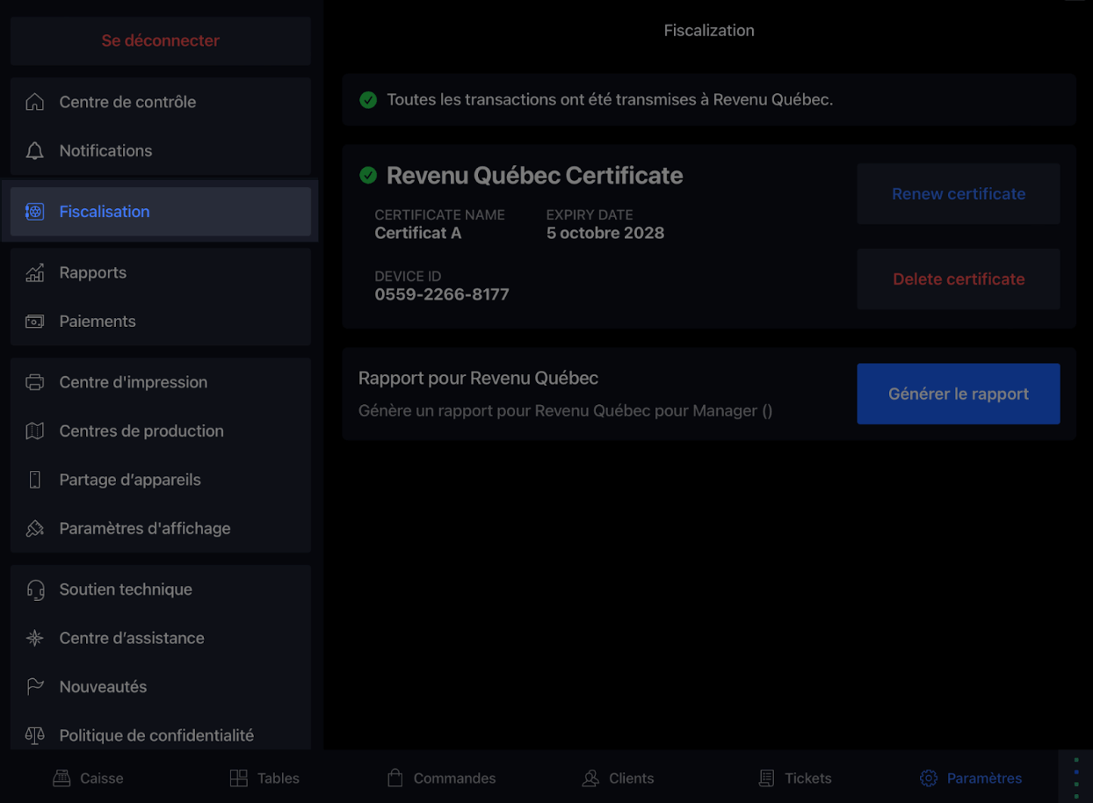Click the Centre de contrôle home icon
Viewport: 1093px width, 803px height.
(34, 102)
